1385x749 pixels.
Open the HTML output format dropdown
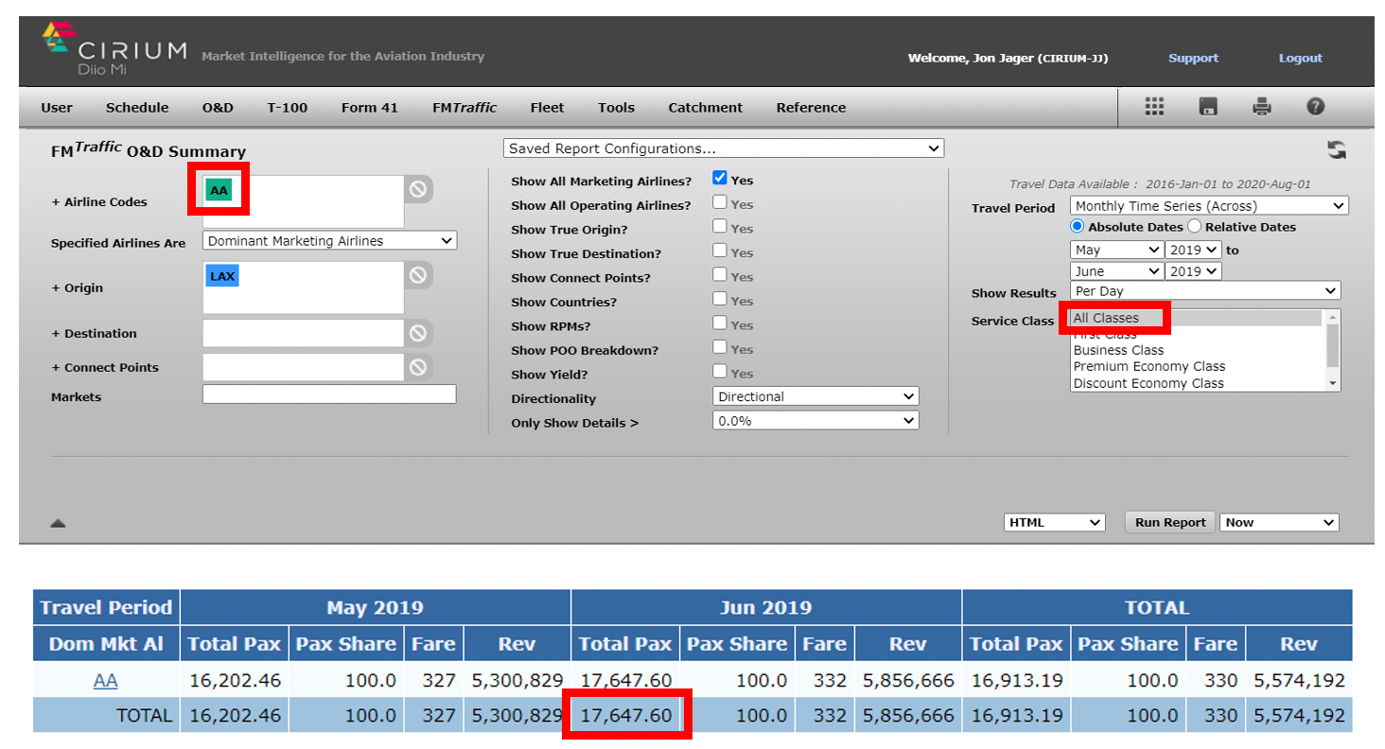pyautogui.click(x=1055, y=522)
